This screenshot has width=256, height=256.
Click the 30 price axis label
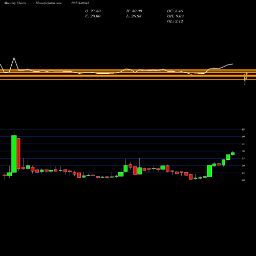(x=243, y=151)
